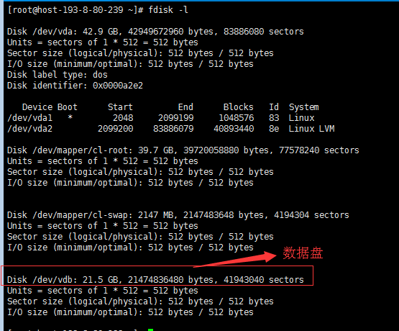
Task: Click the Disk label type dos text
Action: pyautogui.click(x=58, y=75)
